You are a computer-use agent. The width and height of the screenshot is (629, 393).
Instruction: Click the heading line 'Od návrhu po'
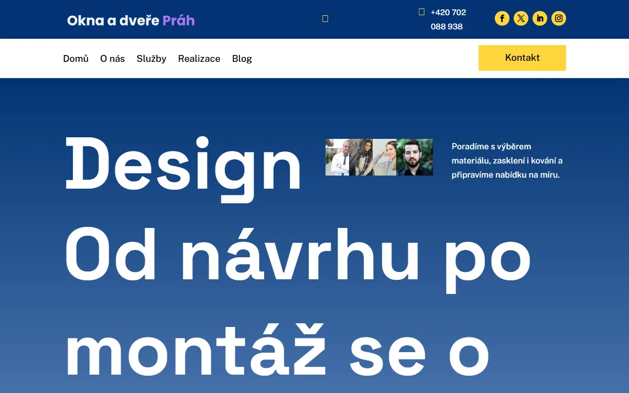[298, 259]
